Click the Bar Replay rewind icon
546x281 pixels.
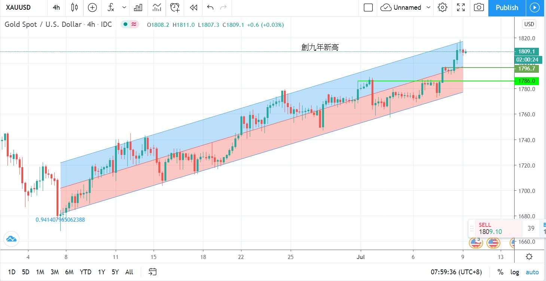[193, 7]
